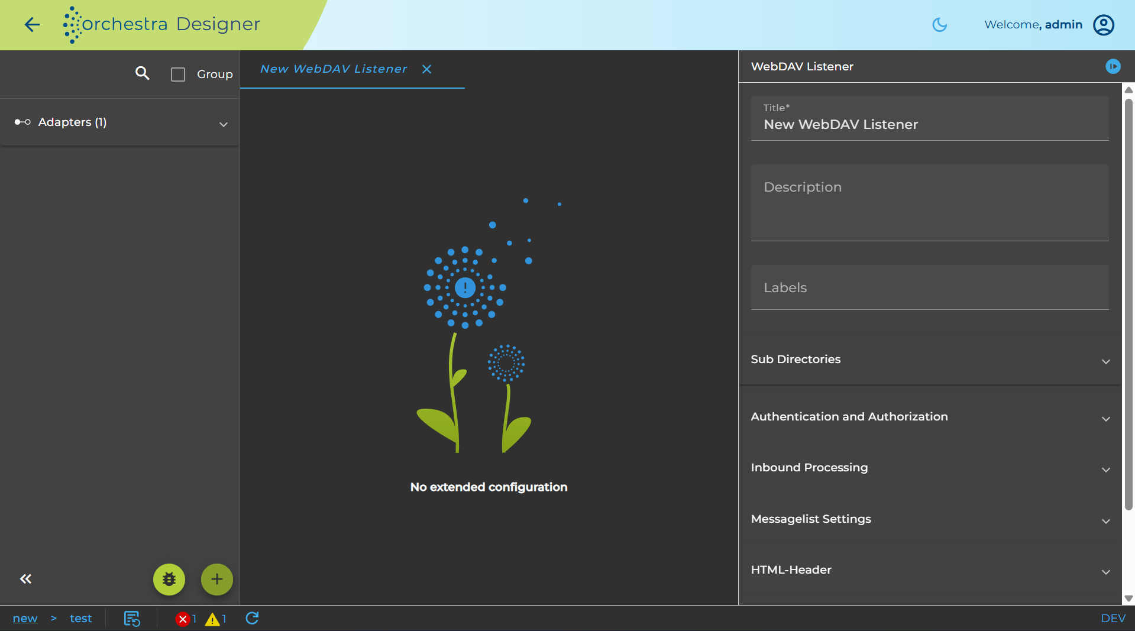The height and width of the screenshot is (631, 1135).
Task: Enable the Group checkbox
Action: click(x=178, y=75)
